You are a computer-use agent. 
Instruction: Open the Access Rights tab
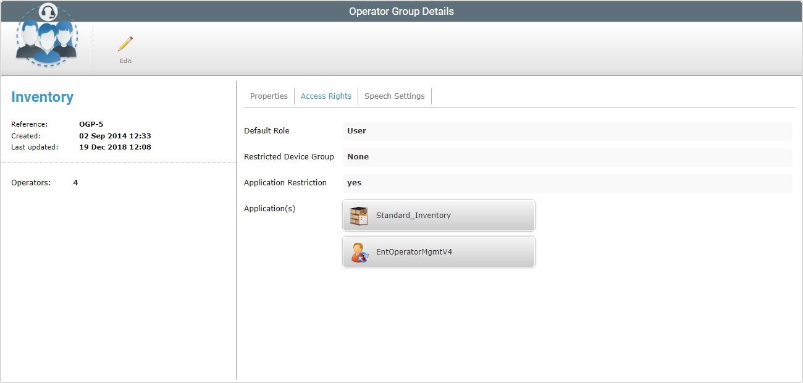pyautogui.click(x=326, y=96)
